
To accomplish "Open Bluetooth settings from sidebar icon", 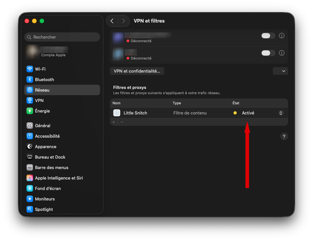I will (x=30, y=79).
